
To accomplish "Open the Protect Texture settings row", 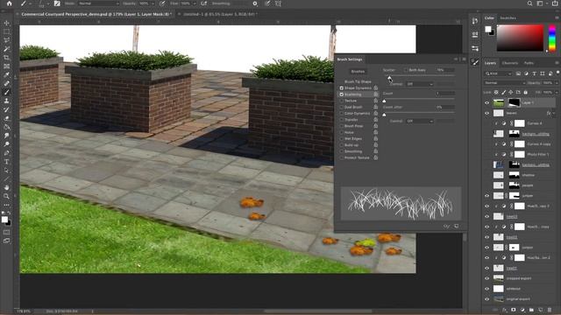I will tap(357, 157).
